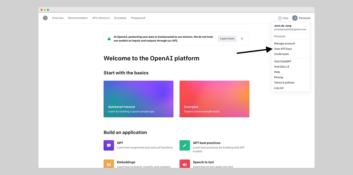The width and height of the screenshot is (353, 175).
Task: Click the J avatar circle in the navbar
Action: (295, 18)
